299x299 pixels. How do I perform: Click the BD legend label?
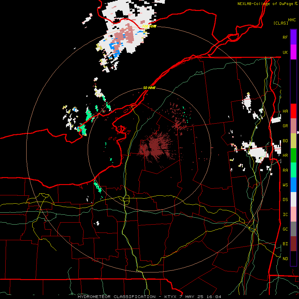coord(285,141)
